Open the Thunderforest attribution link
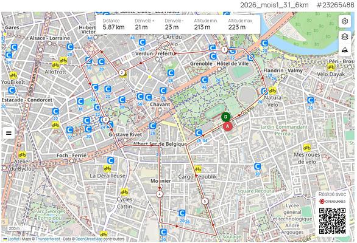Viewport: 357px width, 243px height. [x=48, y=239]
